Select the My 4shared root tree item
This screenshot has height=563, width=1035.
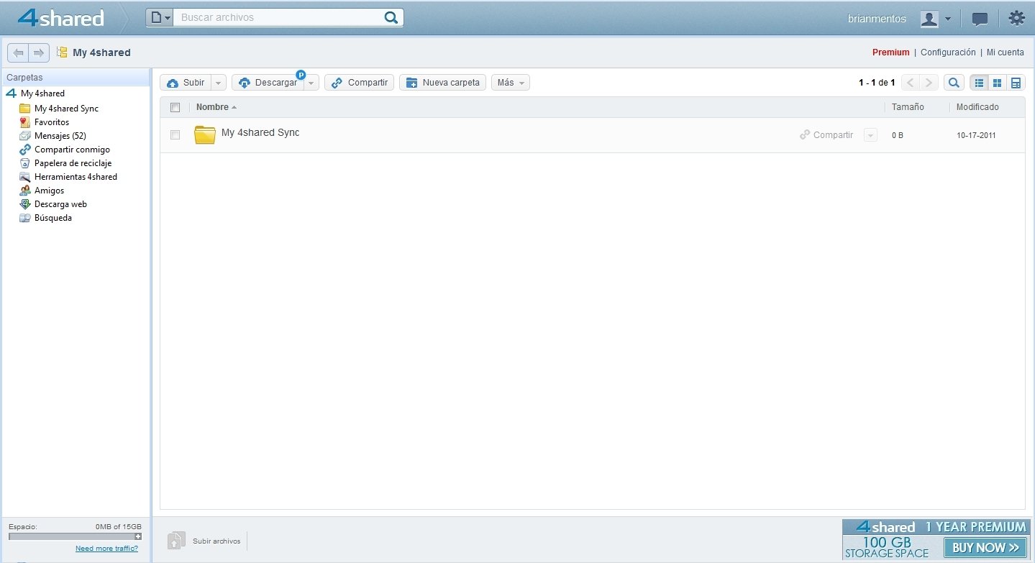(42, 93)
